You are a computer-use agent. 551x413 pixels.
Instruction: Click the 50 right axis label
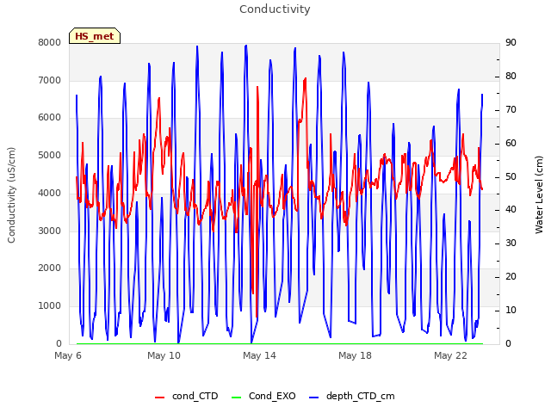click(x=511, y=176)
